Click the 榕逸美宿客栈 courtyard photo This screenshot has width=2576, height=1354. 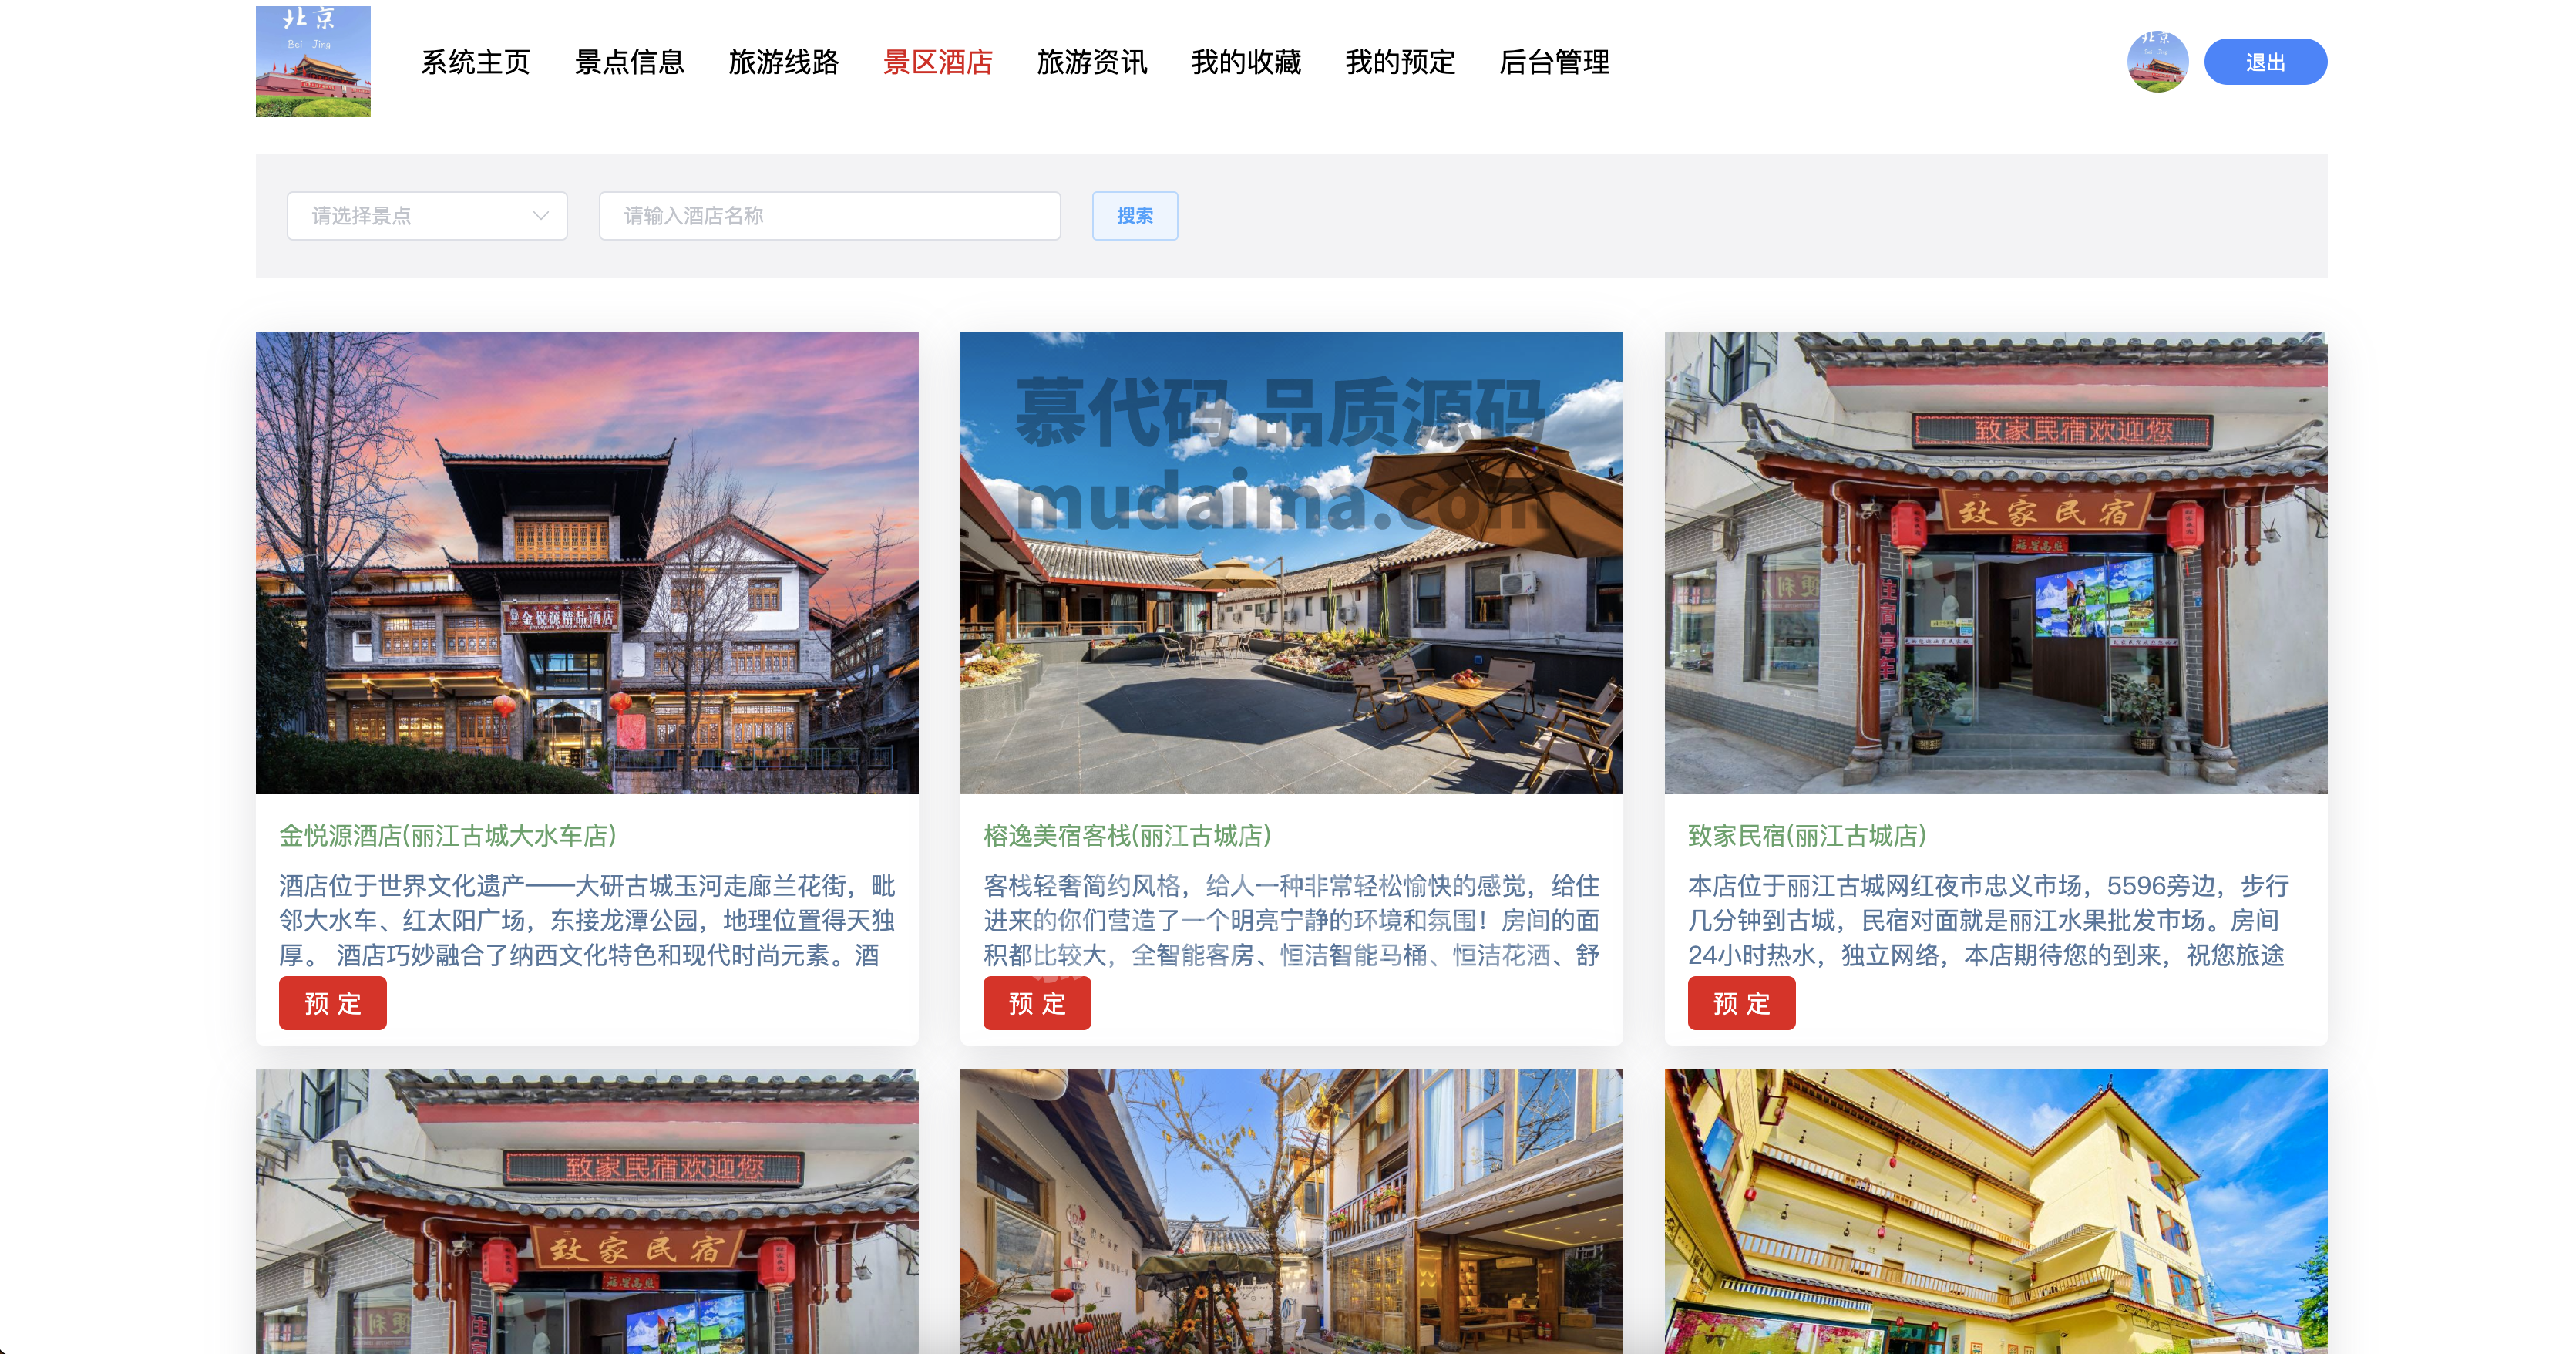[x=1291, y=563]
